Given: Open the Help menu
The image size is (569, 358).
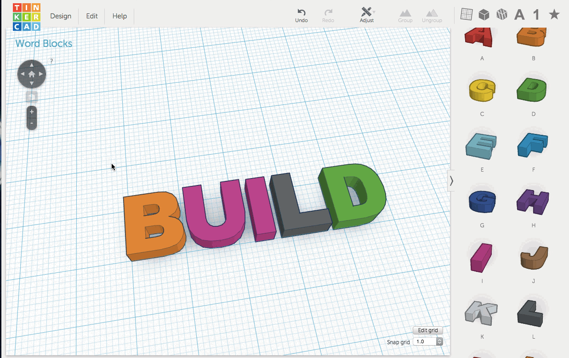Looking at the screenshot, I should [119, 16].
